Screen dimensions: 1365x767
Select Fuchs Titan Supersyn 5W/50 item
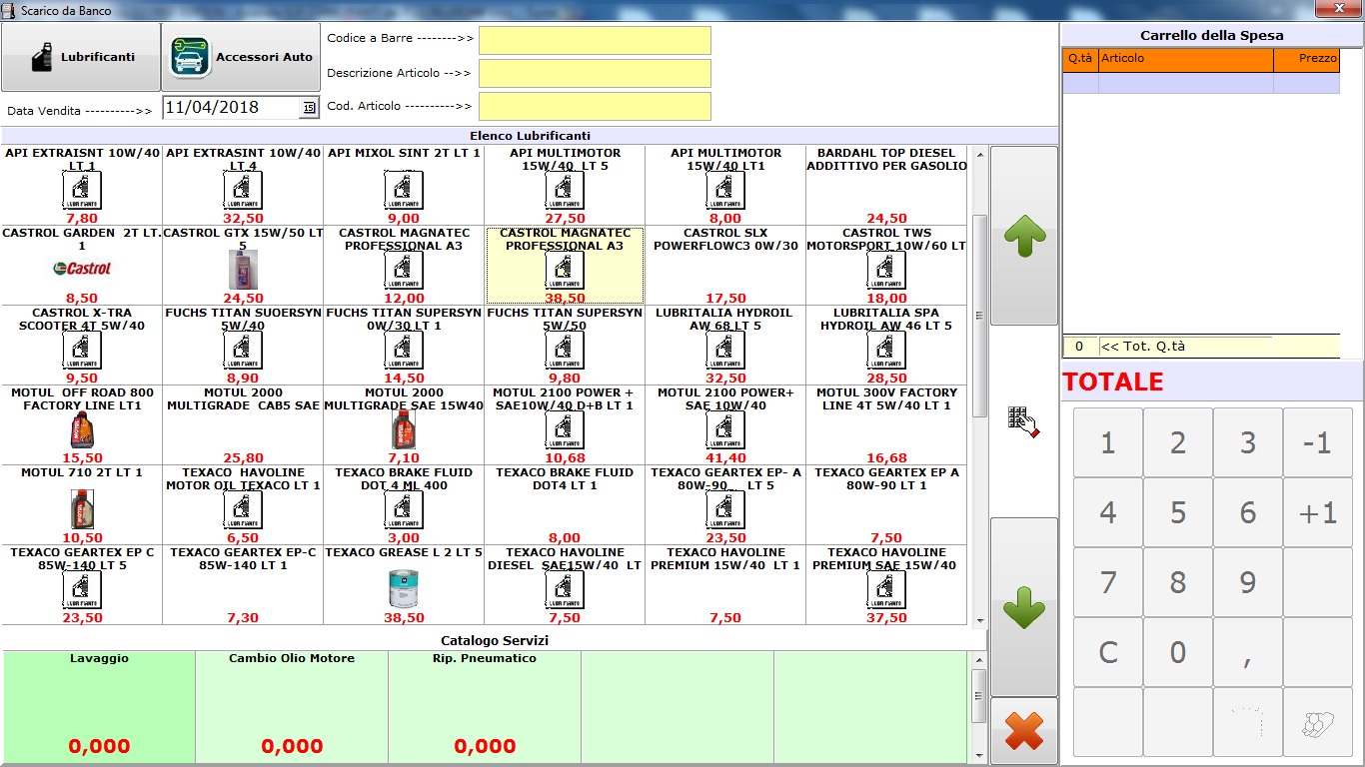[565, 346]
